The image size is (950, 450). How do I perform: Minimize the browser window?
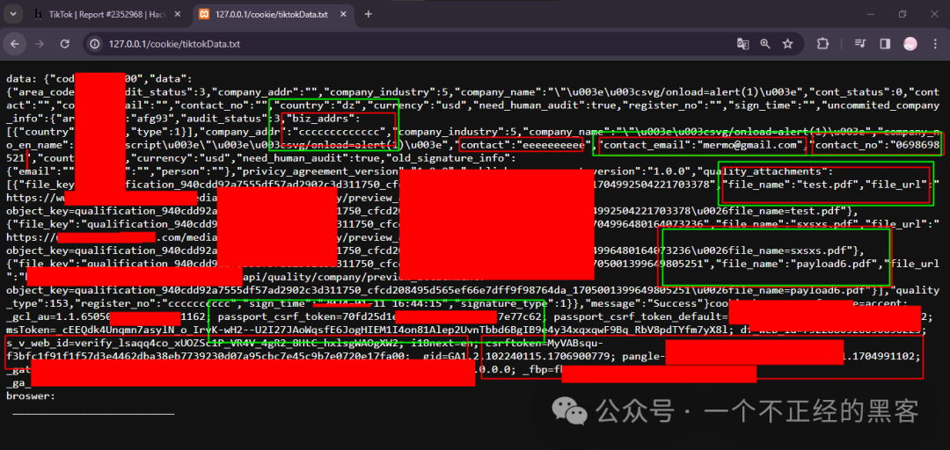(870, 14)
